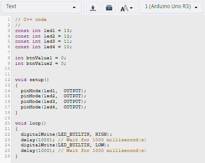Click 'pinMode(led3, OUTPUT);' on line 16
The width and height of the screenshot is (205, 163).
pos(53,102)
